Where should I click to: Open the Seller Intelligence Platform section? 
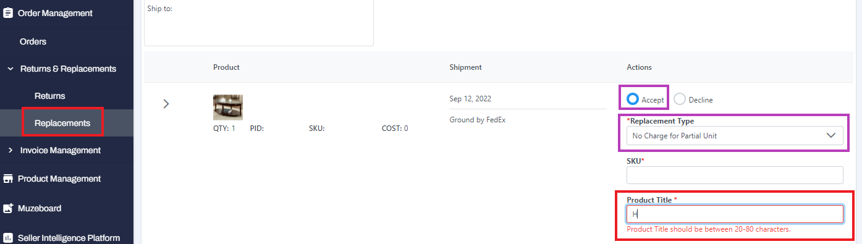[69, 238]
